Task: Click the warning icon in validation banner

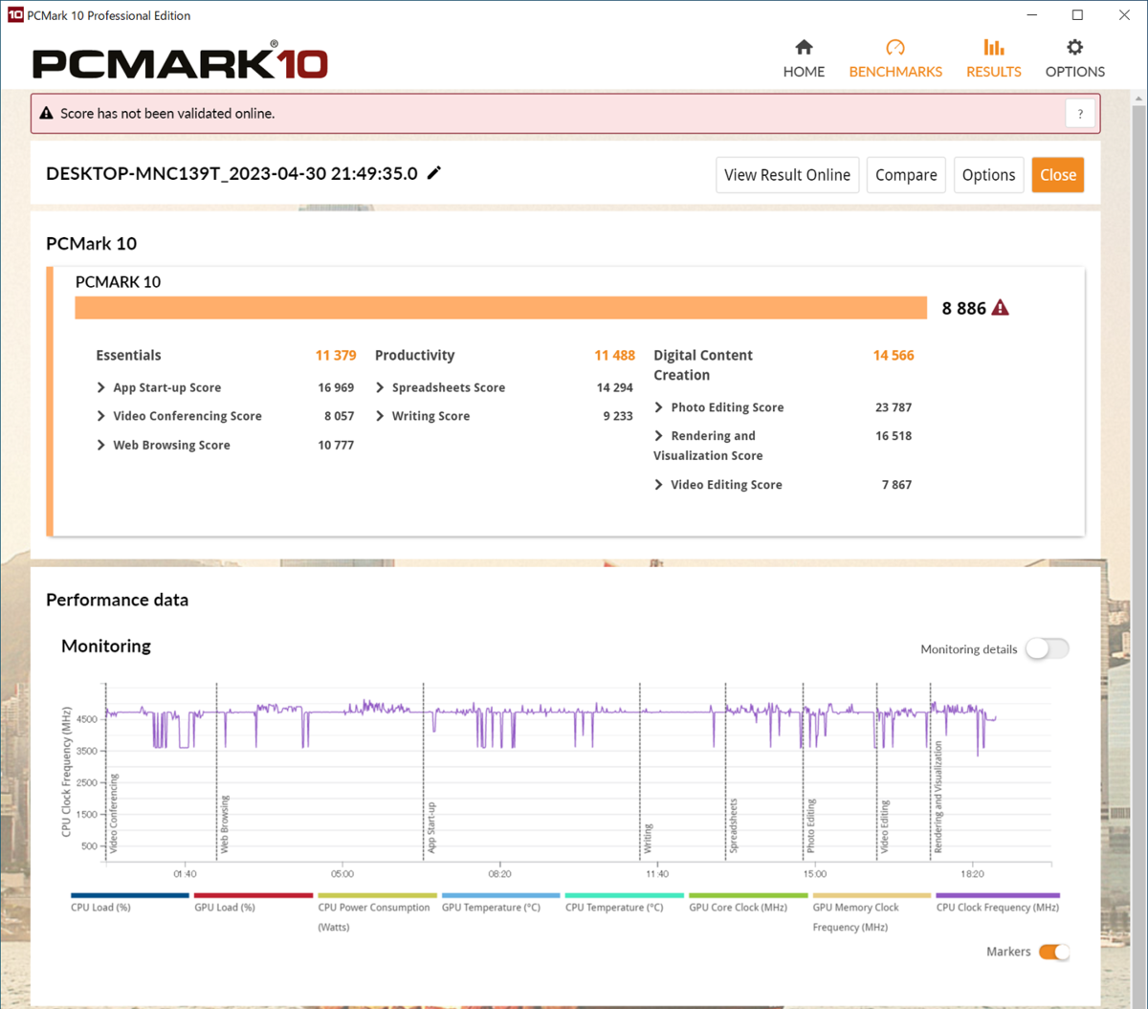Action: (46, 113)
